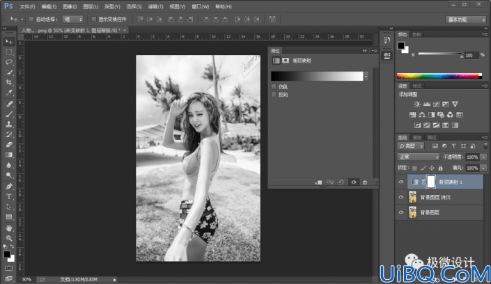This screenshot has height=284, width=491.
Task: Switch to the 通道 channels tab
Action: coord(416,137)
